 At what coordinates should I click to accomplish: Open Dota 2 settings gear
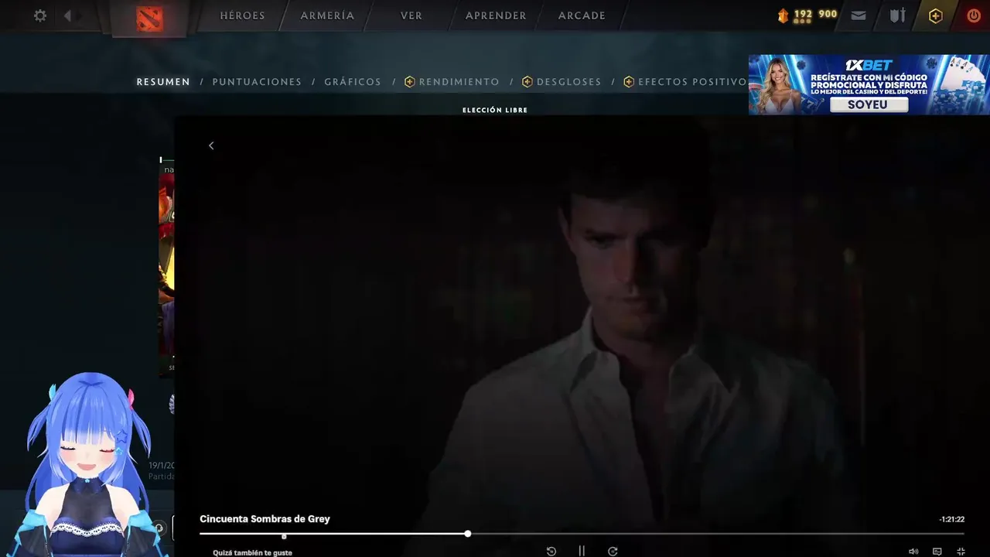(40, 15)
